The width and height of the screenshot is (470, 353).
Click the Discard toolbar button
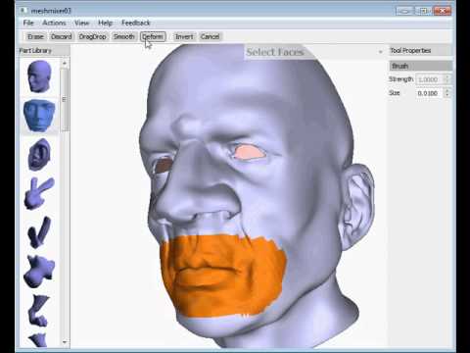(x=62, y=36)
